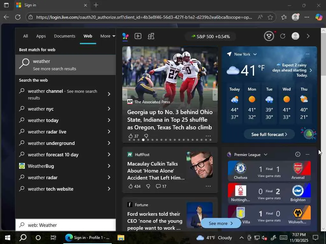Click the See more button

coord(221,223)
